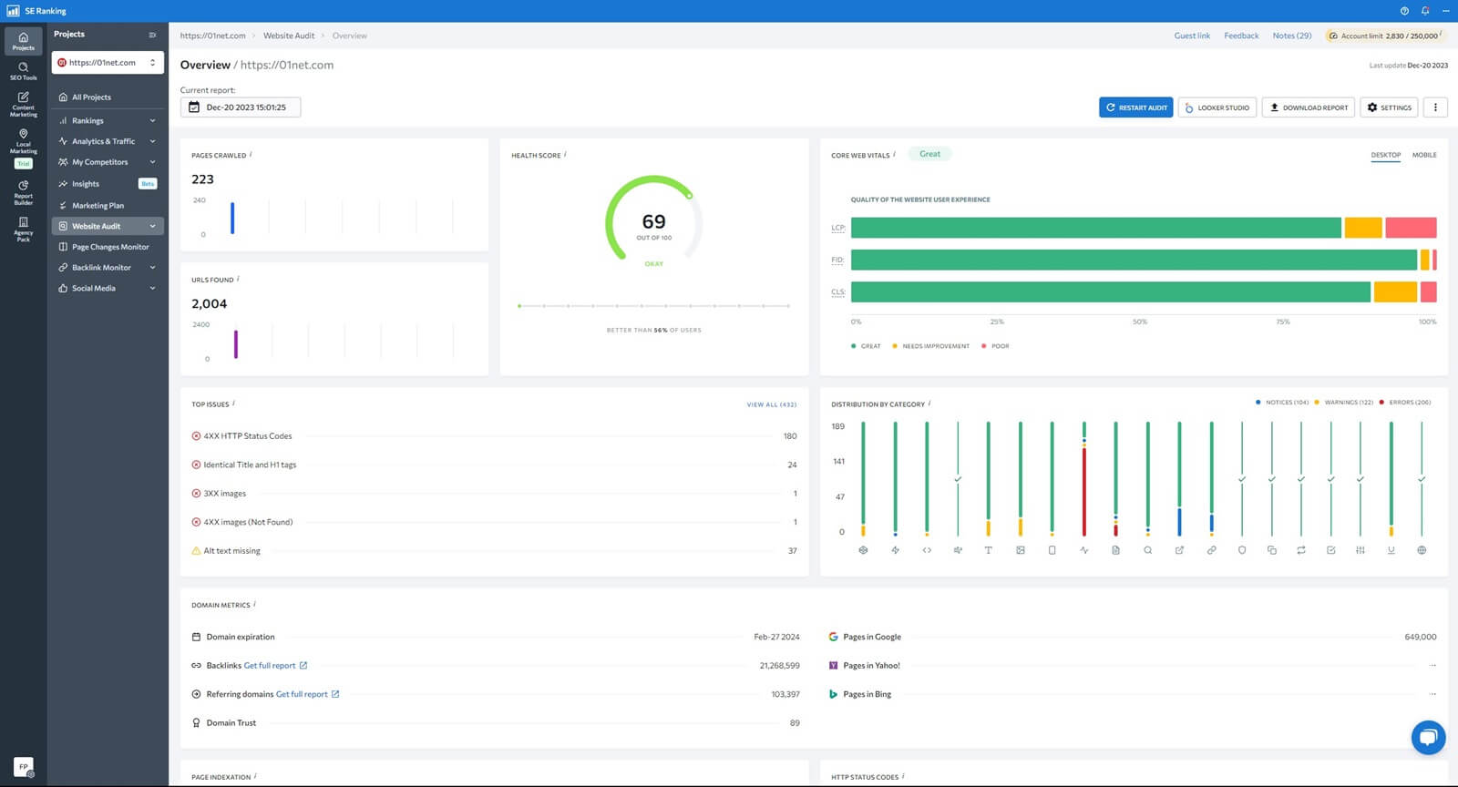Open SEO Tools in left rail
This screenshot has width=1458, height=787.
pyautogui.click(x=23, y=71)
